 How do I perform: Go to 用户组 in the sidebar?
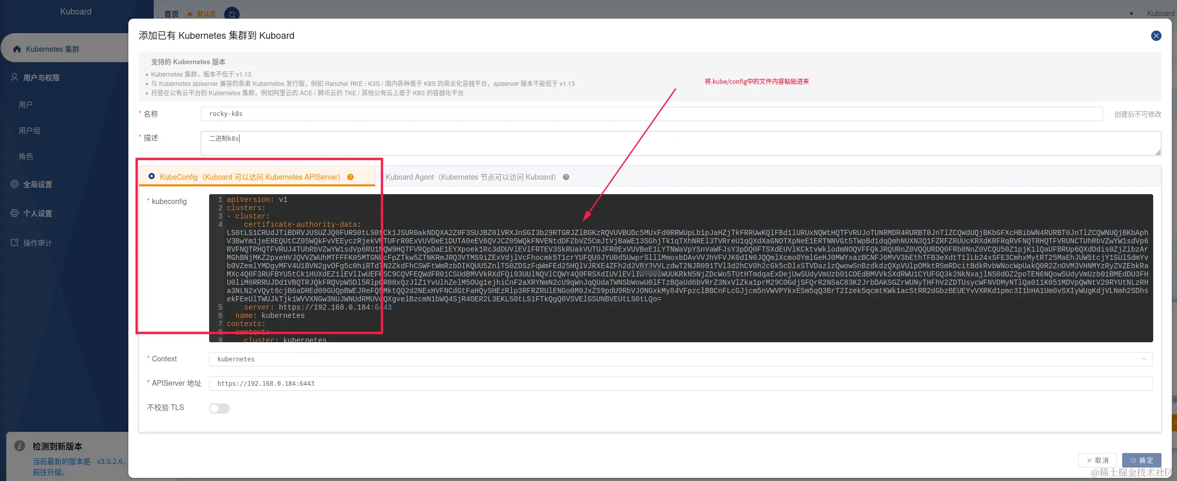pyautogui.click(x=30, y=131)
